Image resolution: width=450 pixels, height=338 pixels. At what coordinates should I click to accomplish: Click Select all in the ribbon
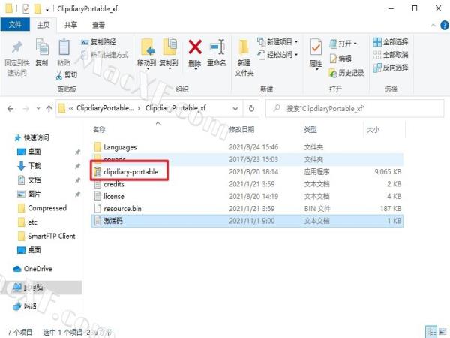(391, 42)
